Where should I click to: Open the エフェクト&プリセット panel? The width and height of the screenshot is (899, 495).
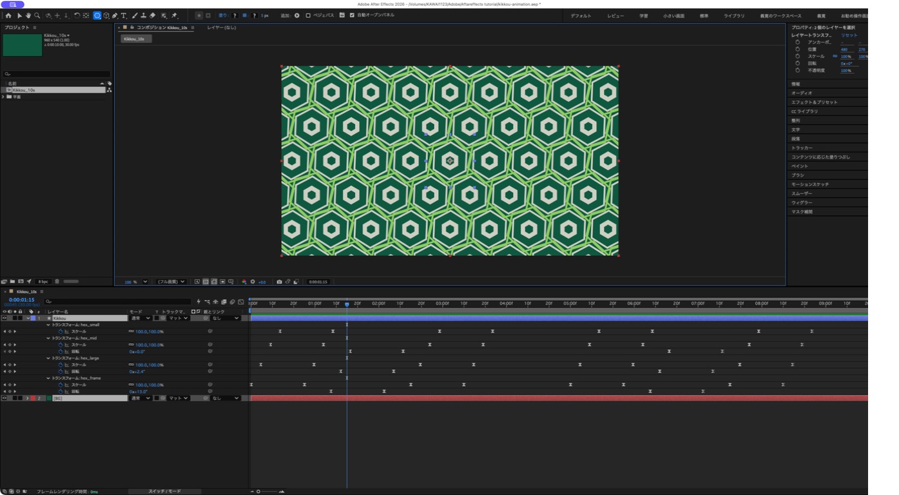[x=815, y=102]
